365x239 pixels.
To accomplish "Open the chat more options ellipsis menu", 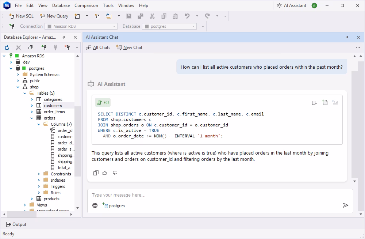I will click(358, 48).
